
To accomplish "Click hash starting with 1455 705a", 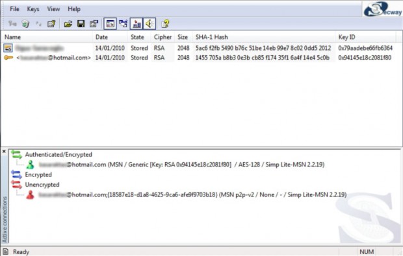I will click(x=262, y=58).
